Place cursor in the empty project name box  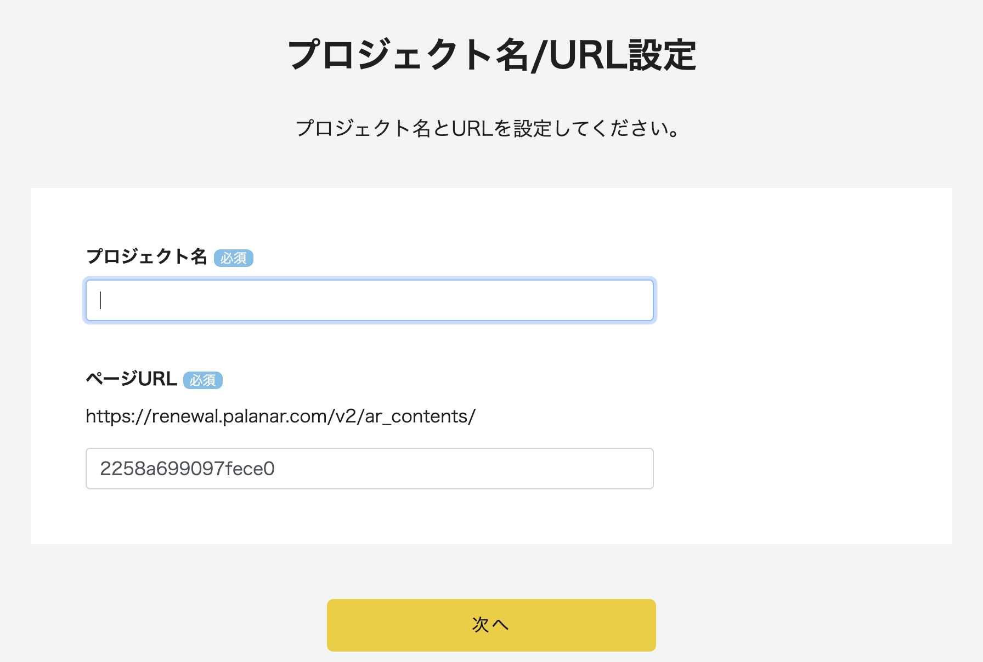pyautogui.click(x=370, y=300)
